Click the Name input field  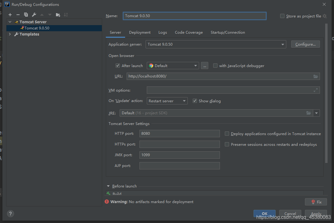[195, 16]
